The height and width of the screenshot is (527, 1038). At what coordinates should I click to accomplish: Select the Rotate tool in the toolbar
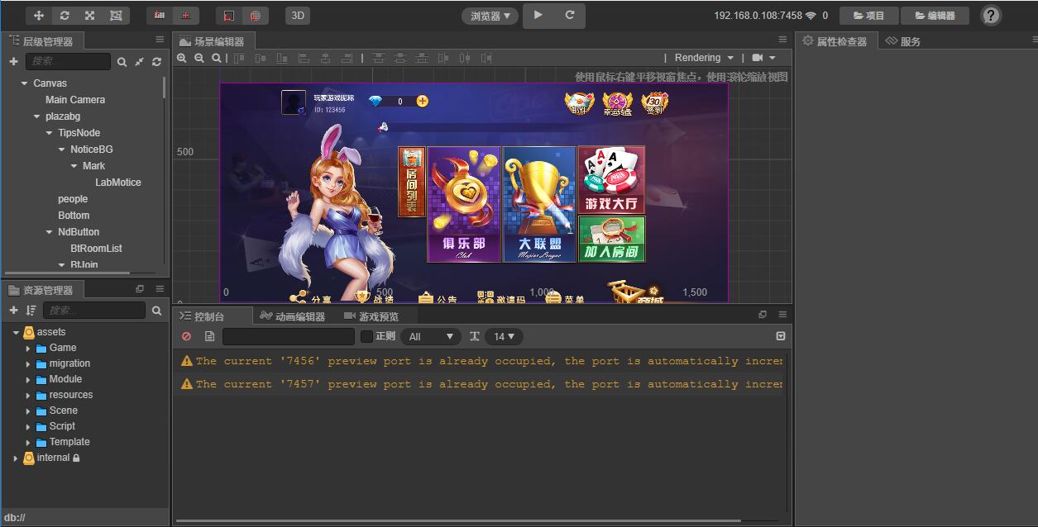tap(65, 15)
